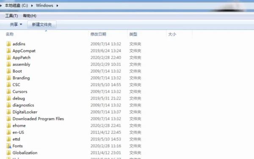The height and width of the screenshot is (159, 254).
Task: Select the ettd folder name
Action: [17, 139]
